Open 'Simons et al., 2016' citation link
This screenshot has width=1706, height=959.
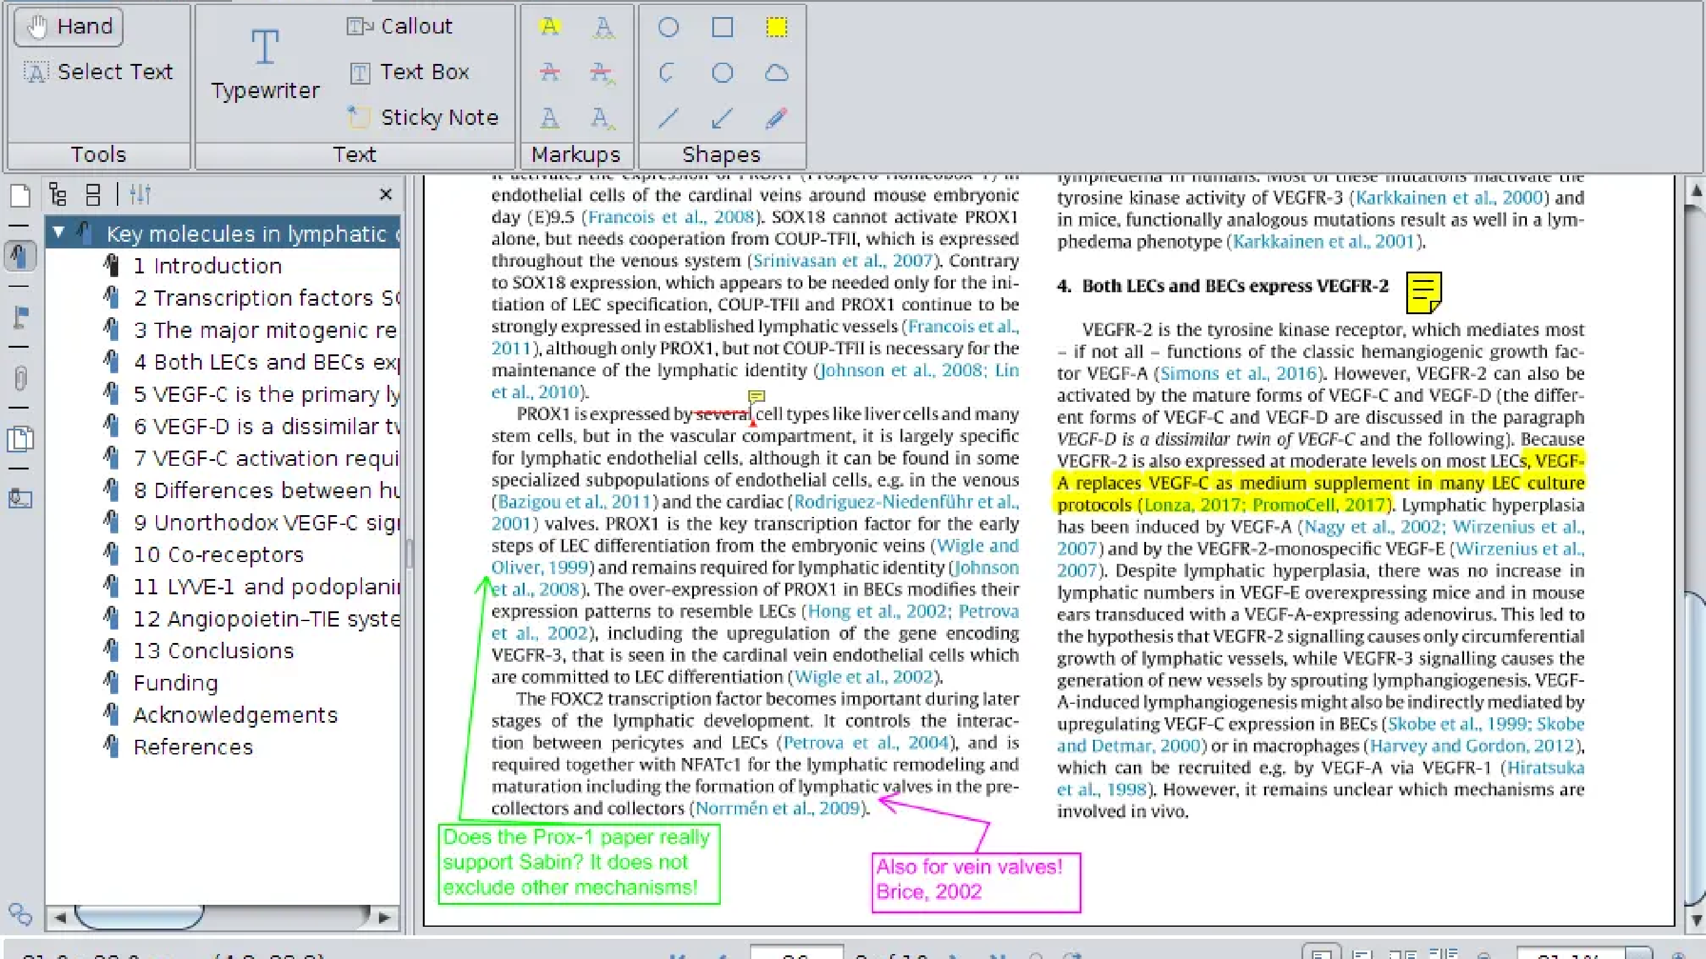pos(1238,373)
